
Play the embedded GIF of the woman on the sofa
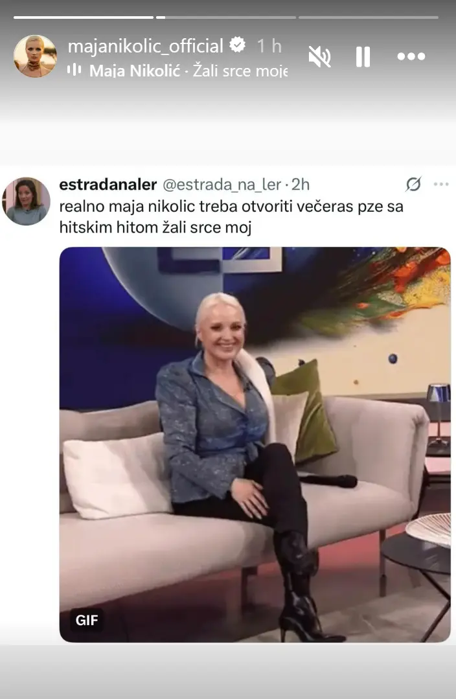coord(255,444)
